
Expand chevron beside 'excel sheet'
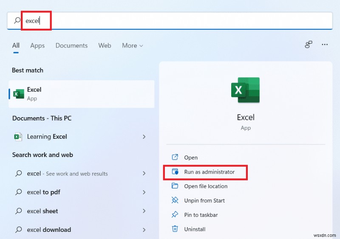point(144,211)
